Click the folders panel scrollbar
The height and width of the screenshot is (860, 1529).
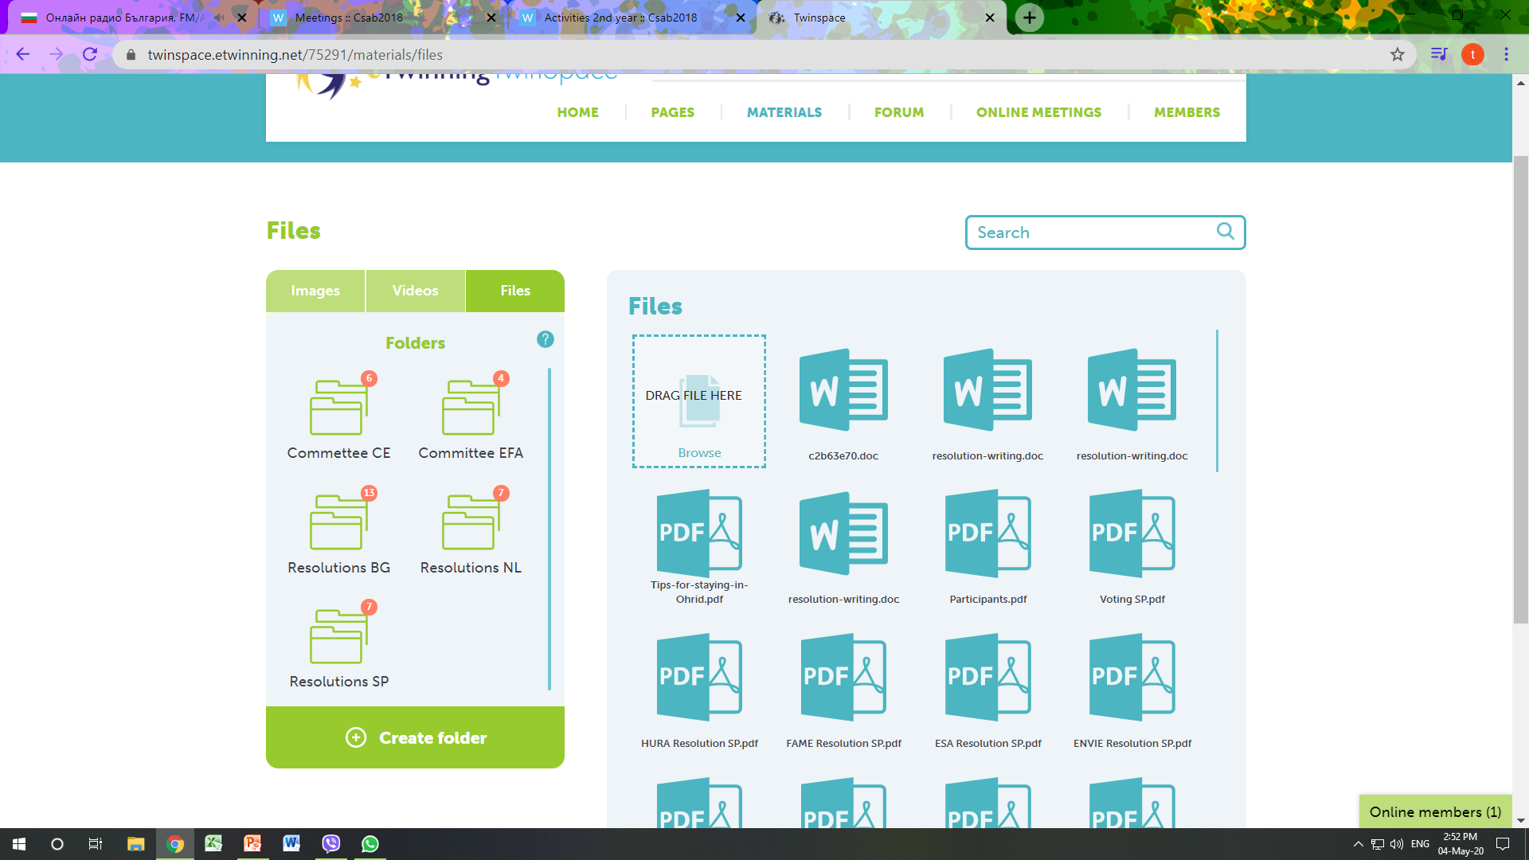549,529
